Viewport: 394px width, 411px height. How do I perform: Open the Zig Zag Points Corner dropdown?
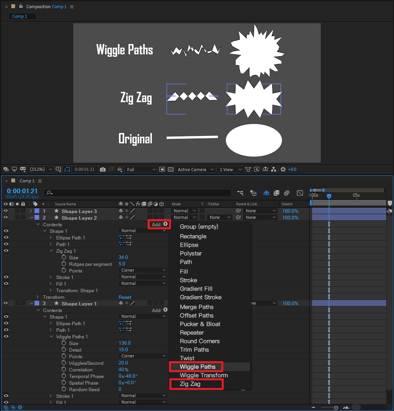click(143, 271)
